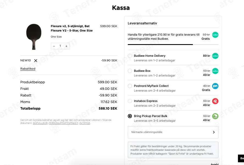The width and height of the screenshot is (244, 165).
Task: Open the Rabattkod discount code link
Action: (x=28, y=69)
